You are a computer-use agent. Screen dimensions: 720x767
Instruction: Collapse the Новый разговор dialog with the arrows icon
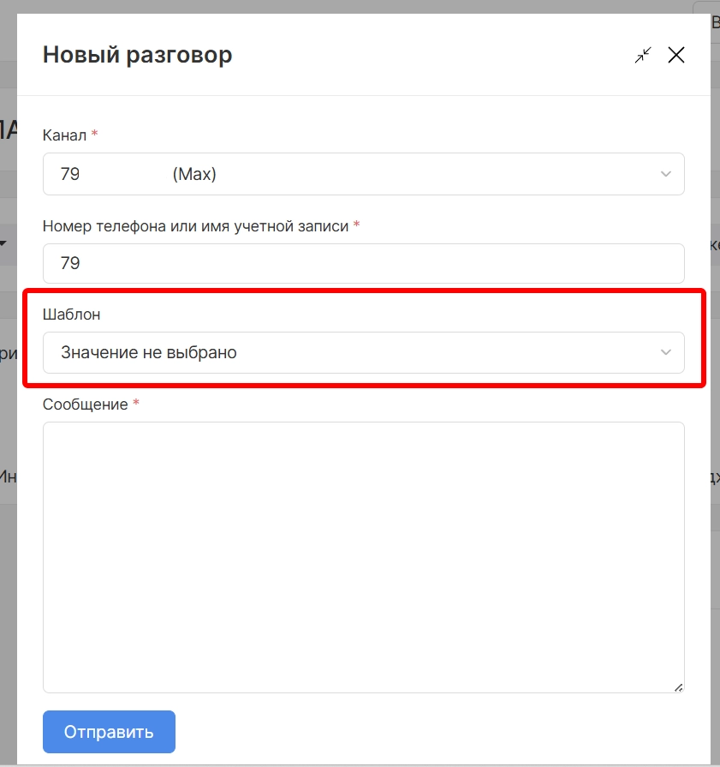click(643, 56)
